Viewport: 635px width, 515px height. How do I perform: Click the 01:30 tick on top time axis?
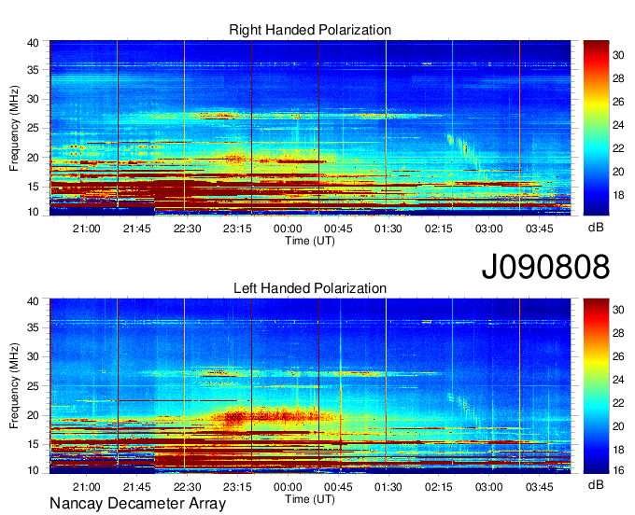388,229
